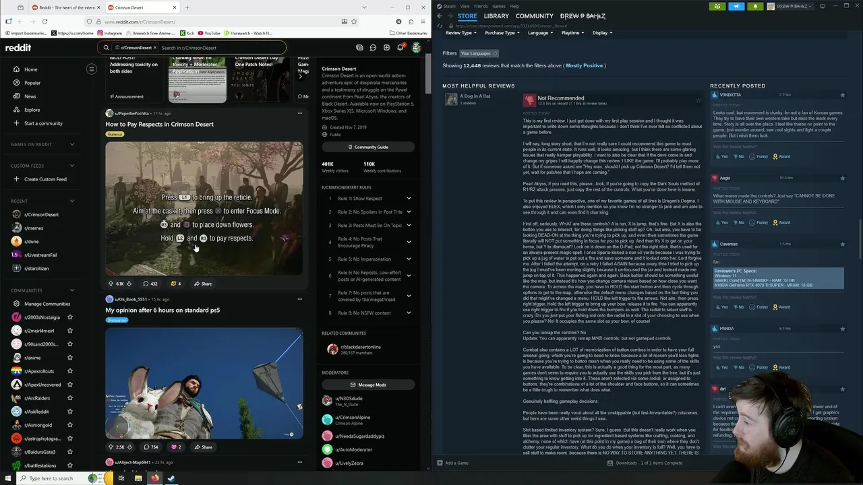
Task: Click Steam notifications bell button
Action: tap(755, 6)
